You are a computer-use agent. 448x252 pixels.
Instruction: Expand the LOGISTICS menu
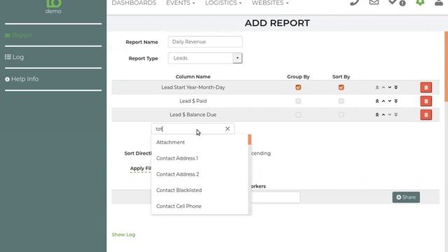[x=223, y=3]
